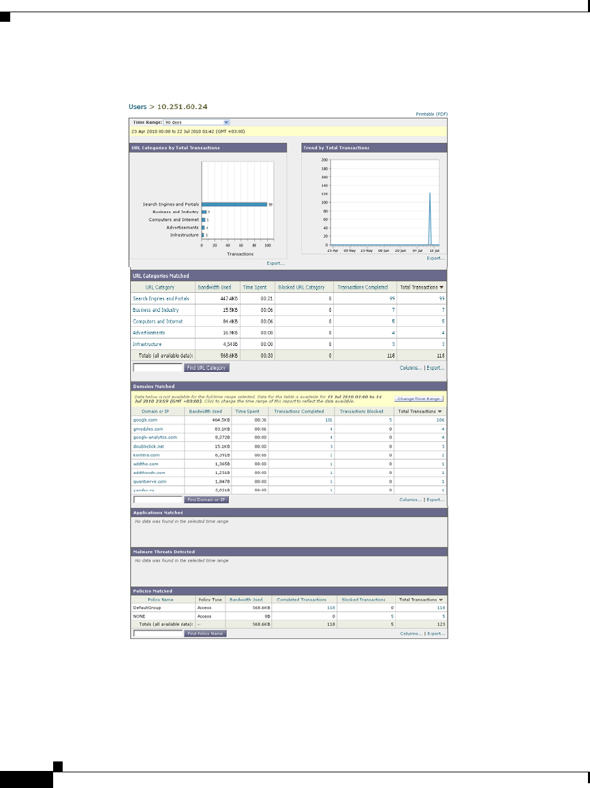Focus the Find Policy Name text field
Image resolution: width=590 pixels, height=788 pixels.
coord(158,633)
